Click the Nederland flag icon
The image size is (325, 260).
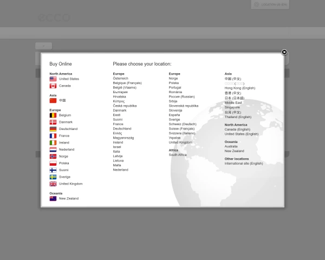[53, 149]
